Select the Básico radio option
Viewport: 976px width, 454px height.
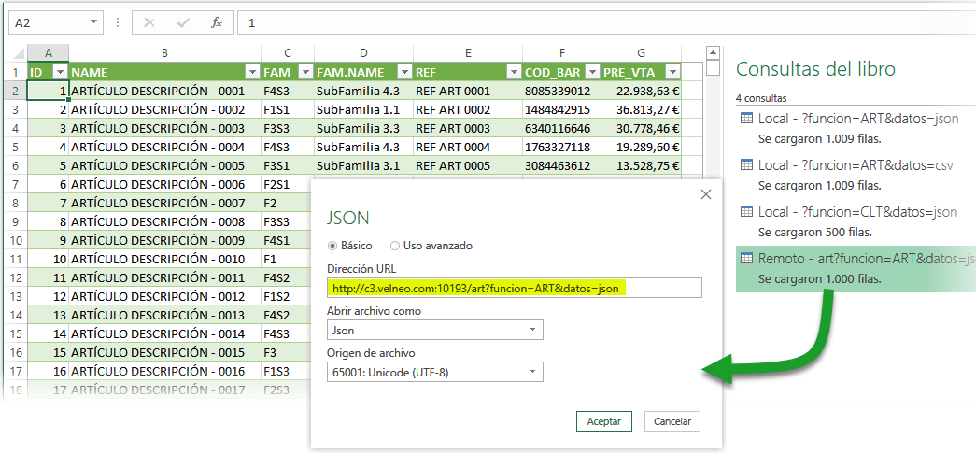point(332,246)
